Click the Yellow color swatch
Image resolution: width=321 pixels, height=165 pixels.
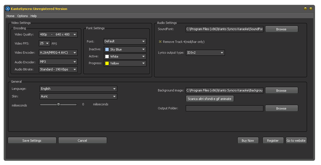pos(107,63)
